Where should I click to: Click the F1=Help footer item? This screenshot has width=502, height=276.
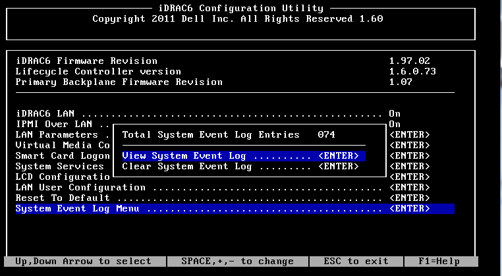point(439,262)
